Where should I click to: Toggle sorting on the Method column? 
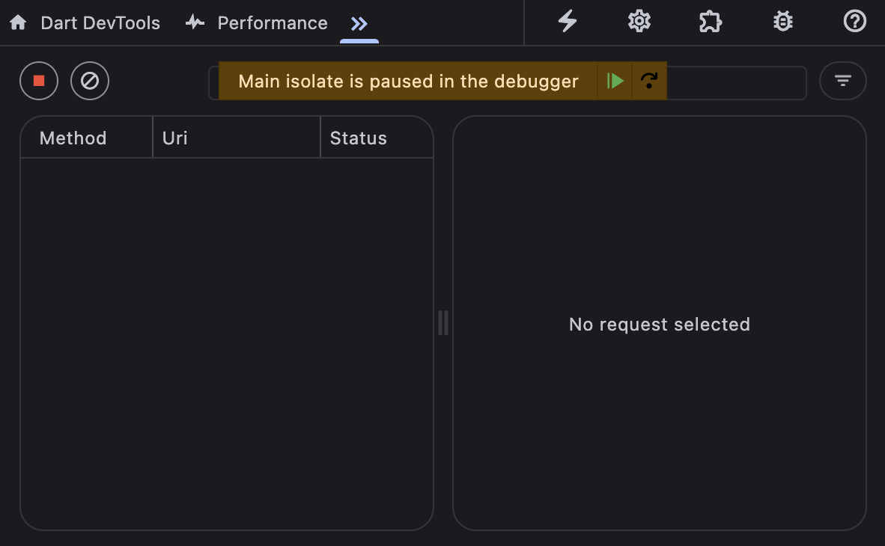click(73, 138)
